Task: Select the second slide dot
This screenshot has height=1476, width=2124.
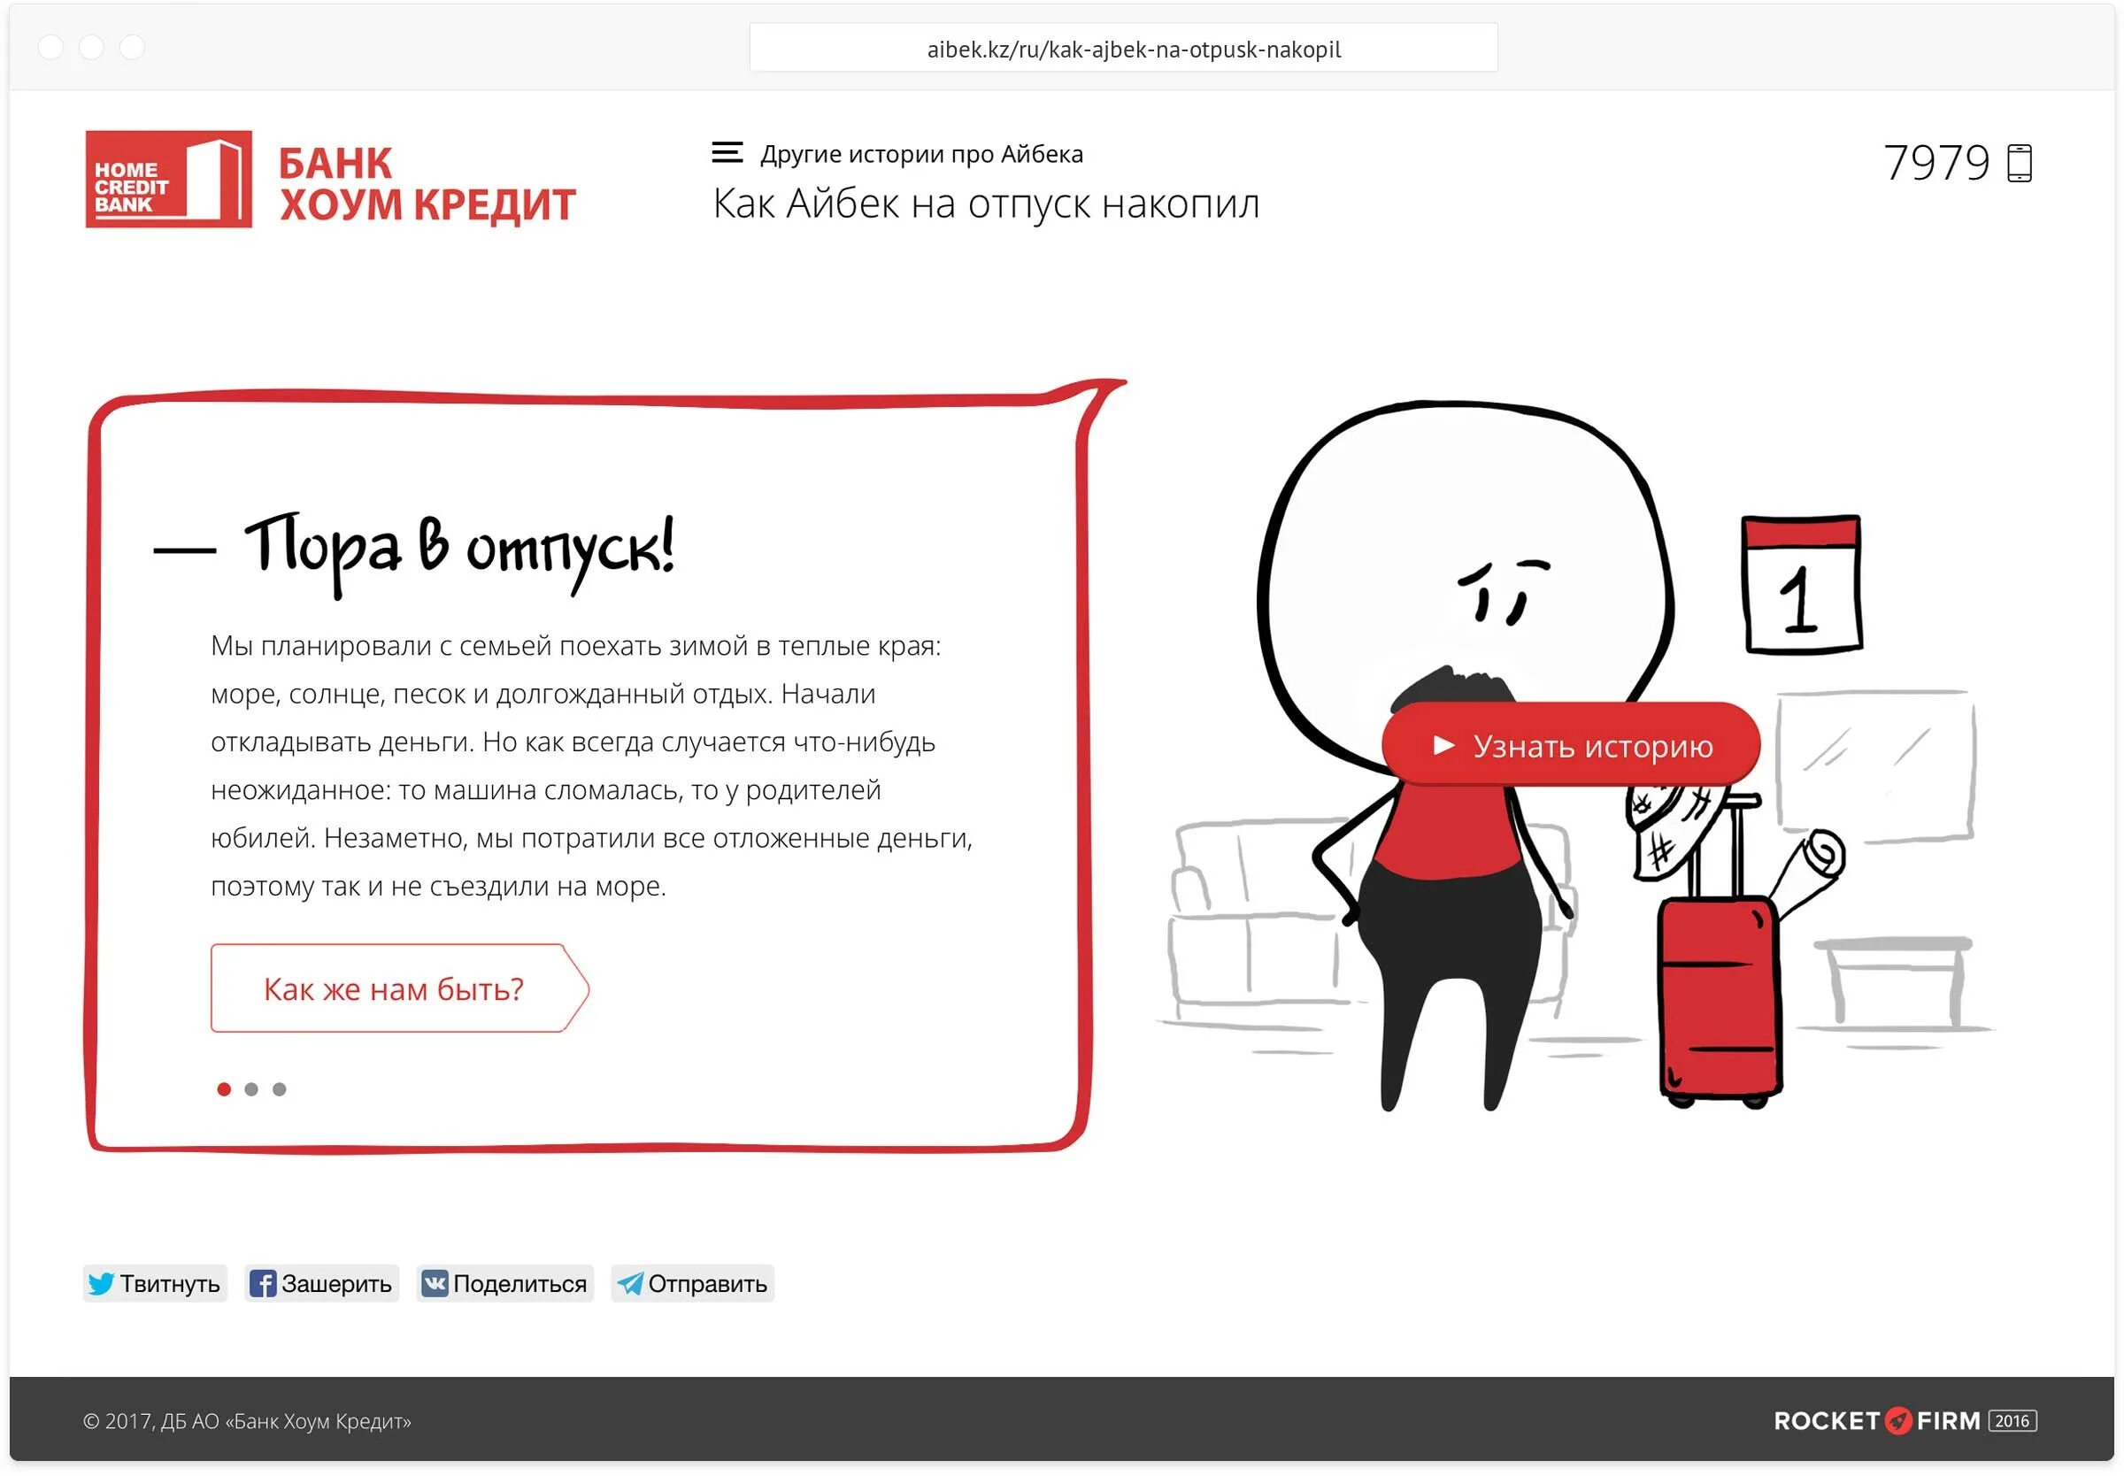Action: point(251,1089)
